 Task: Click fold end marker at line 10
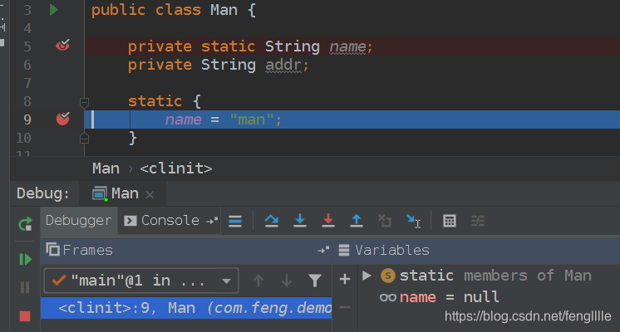click(x=84, y=139)
